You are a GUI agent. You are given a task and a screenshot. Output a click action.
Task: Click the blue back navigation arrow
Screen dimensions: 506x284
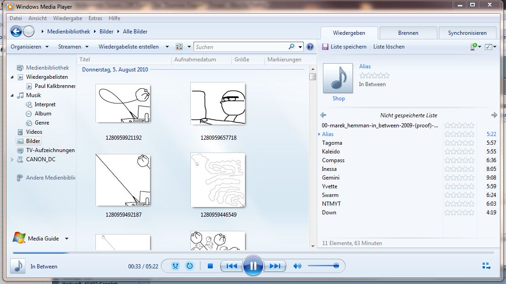click(x=17, y=32)
